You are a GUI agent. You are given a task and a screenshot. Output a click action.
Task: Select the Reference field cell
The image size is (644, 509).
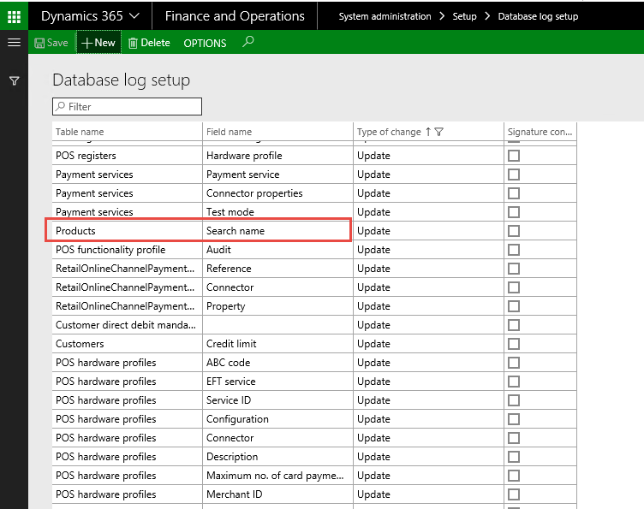point(277,269)
